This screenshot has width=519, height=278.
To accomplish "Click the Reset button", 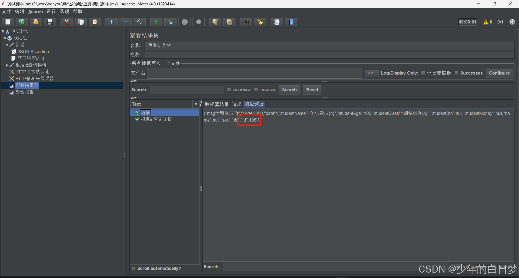I will 312,90.
